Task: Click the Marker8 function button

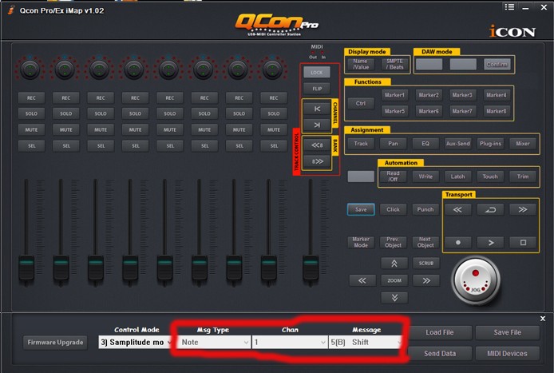Action: [497, 111]
